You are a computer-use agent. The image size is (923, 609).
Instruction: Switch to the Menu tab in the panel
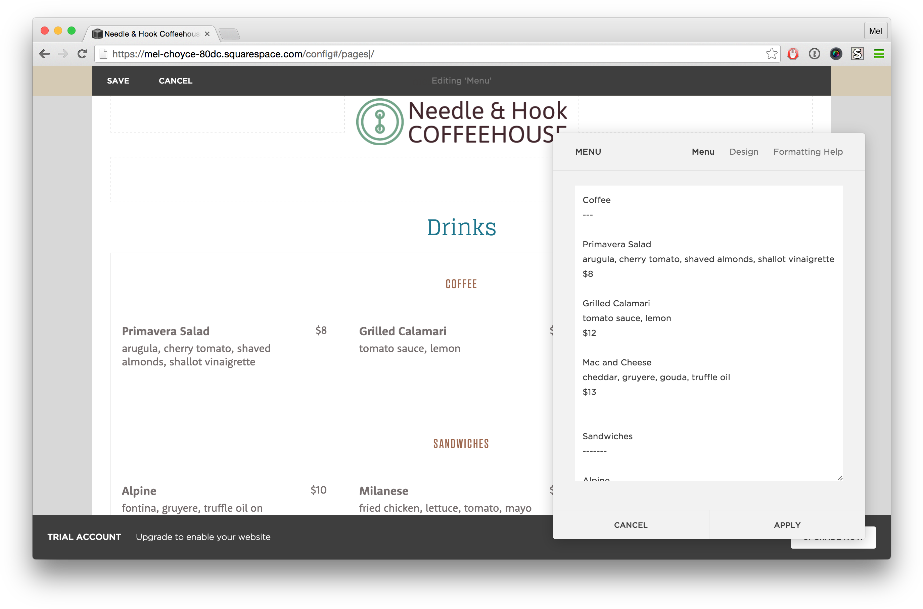click(x=703, y=152)
